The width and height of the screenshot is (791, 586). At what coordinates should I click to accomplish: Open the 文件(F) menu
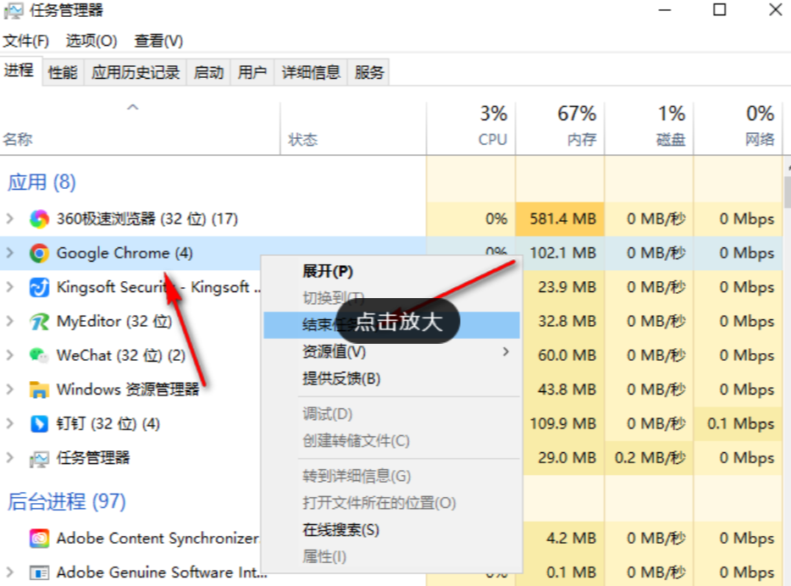tap(25, 41)
